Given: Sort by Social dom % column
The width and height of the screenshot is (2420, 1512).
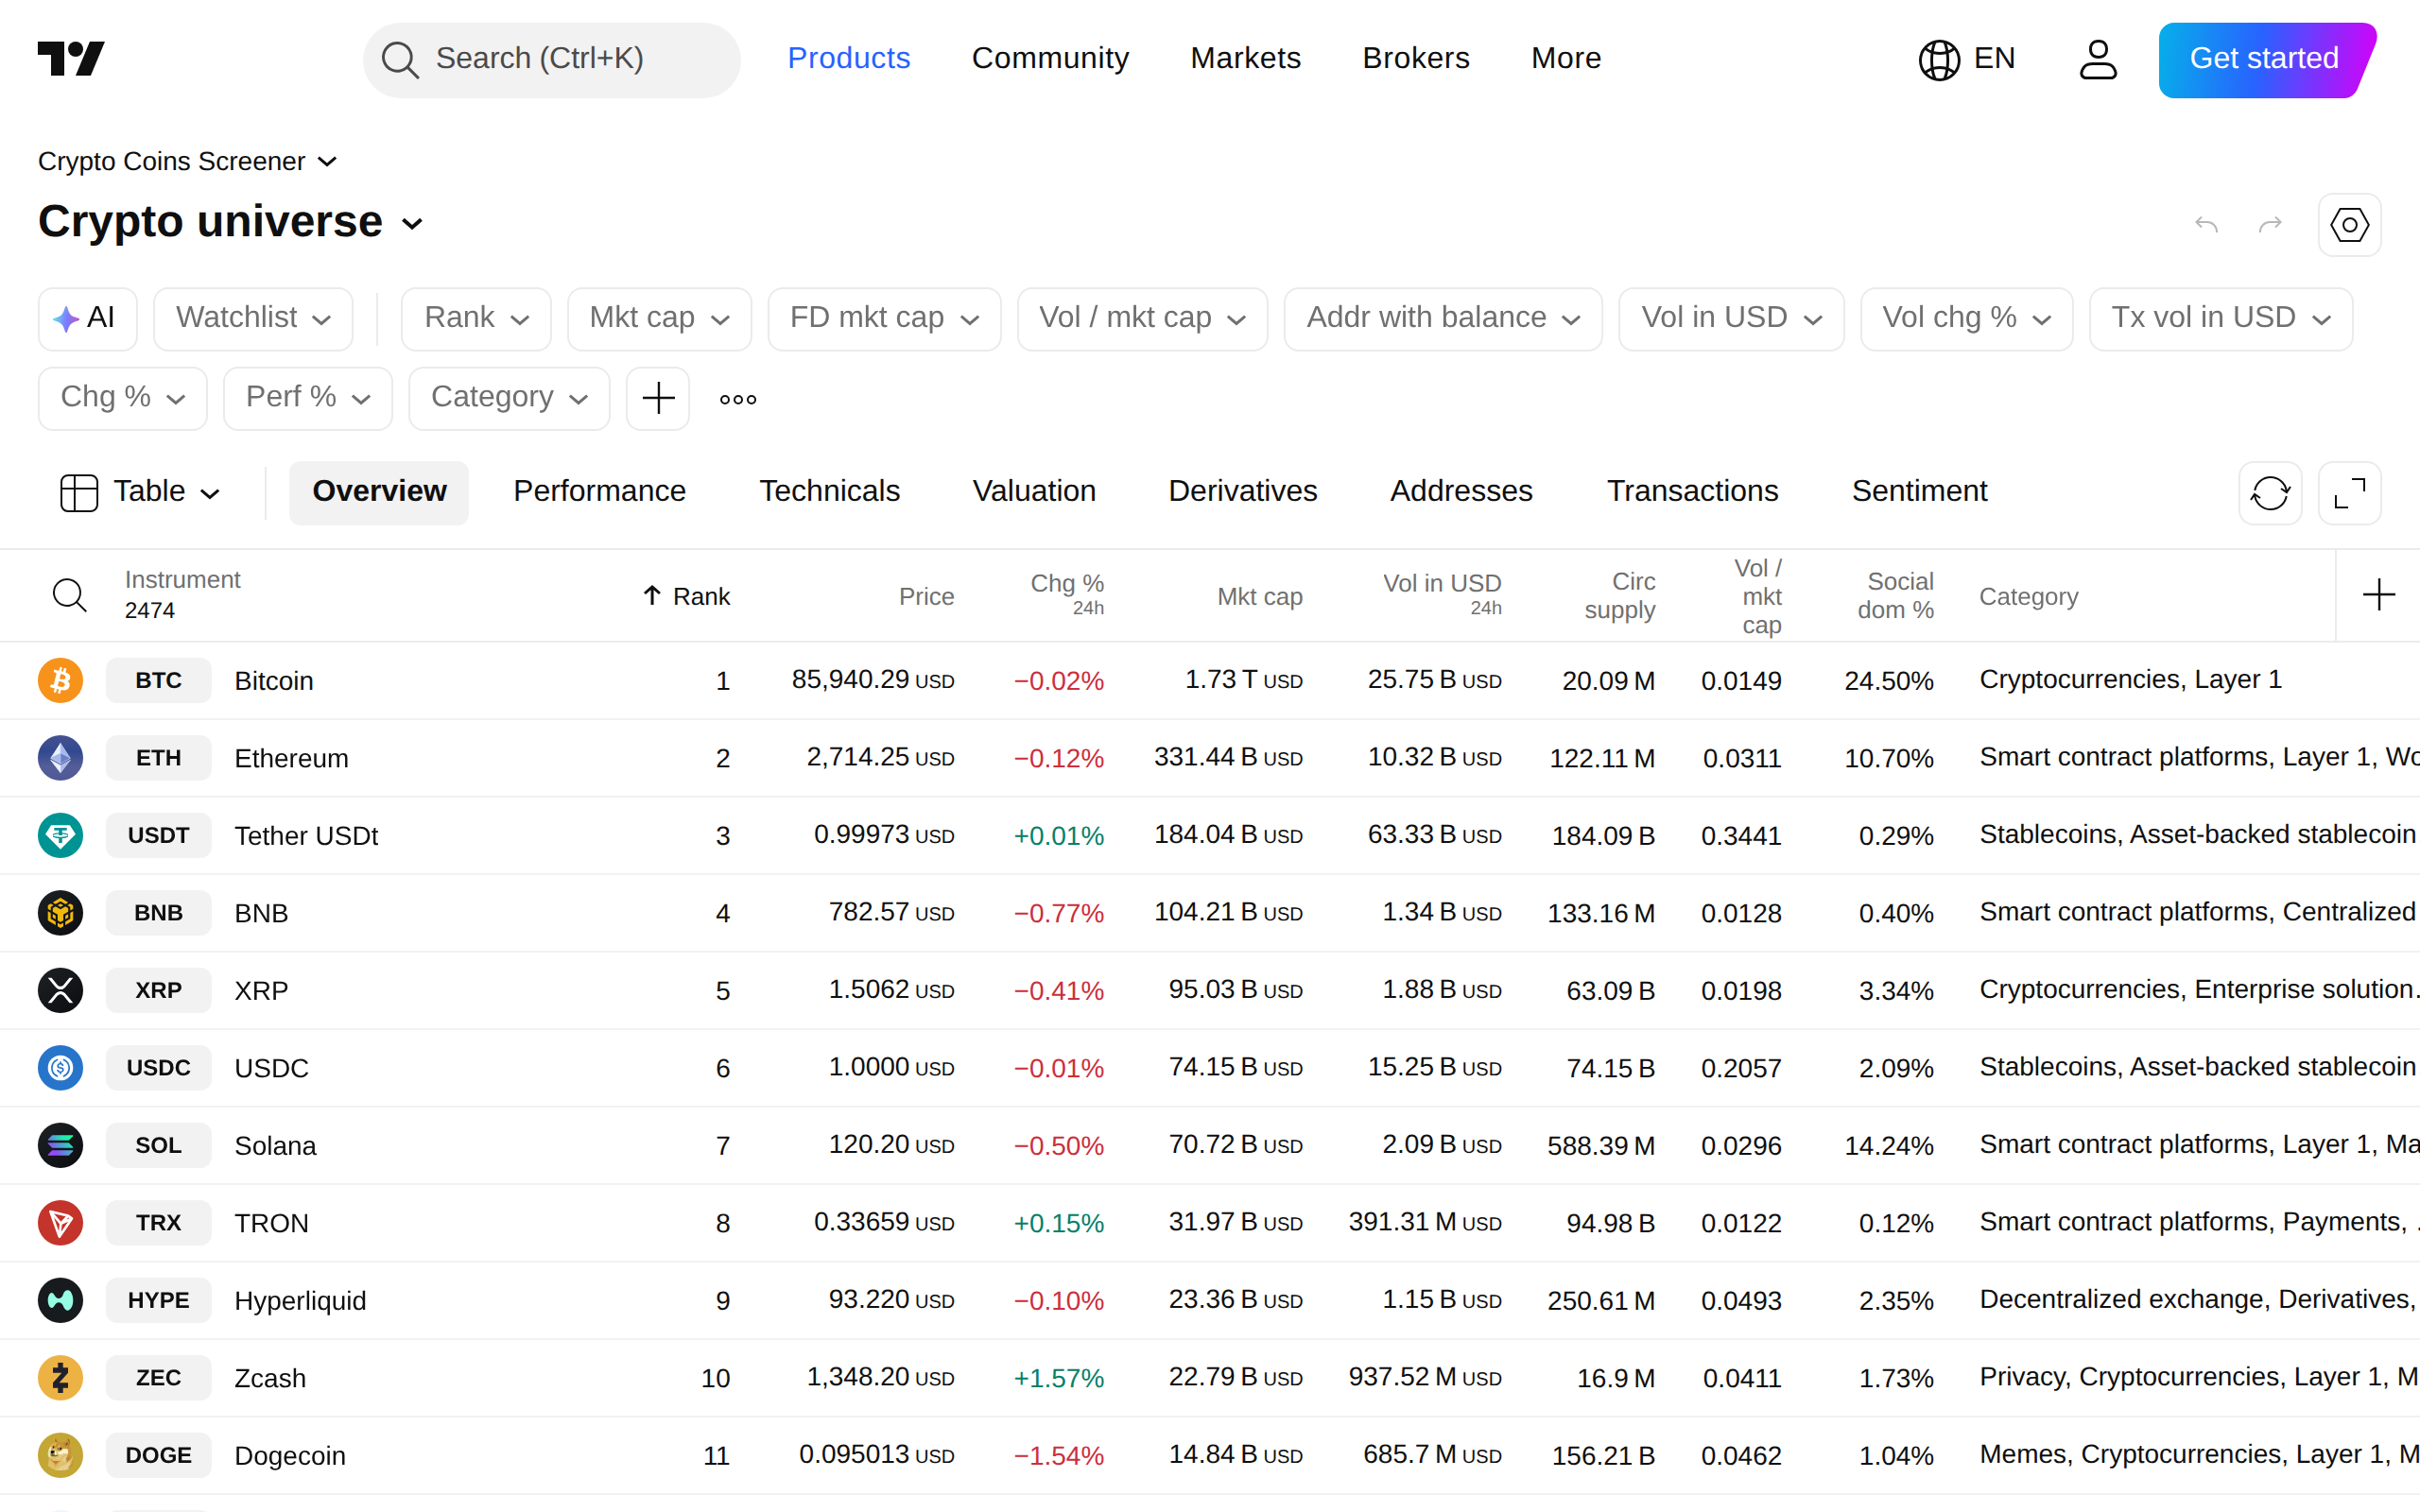Looking at the screenshot, I should pyautogui.click(x=1895, y=595).
